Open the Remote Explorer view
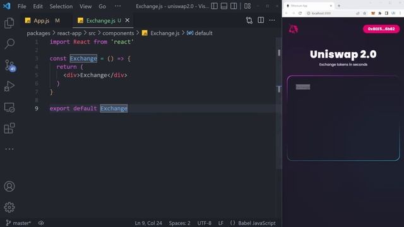Screen dimensions: 404x227 click(9, 108)
